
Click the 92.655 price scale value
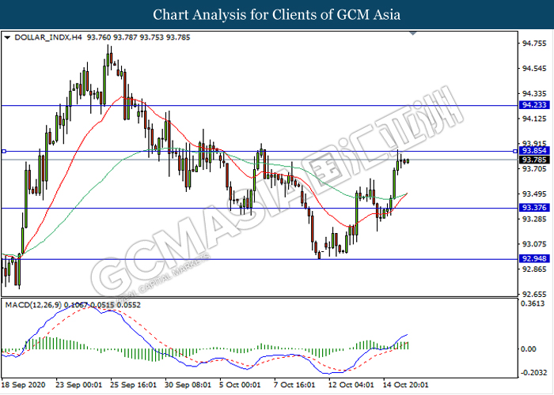pos(534,294)
